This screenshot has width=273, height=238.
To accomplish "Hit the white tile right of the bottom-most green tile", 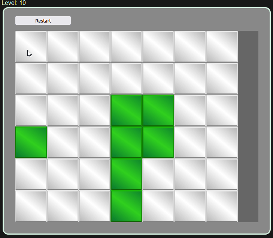I will [x=158, y=206].
